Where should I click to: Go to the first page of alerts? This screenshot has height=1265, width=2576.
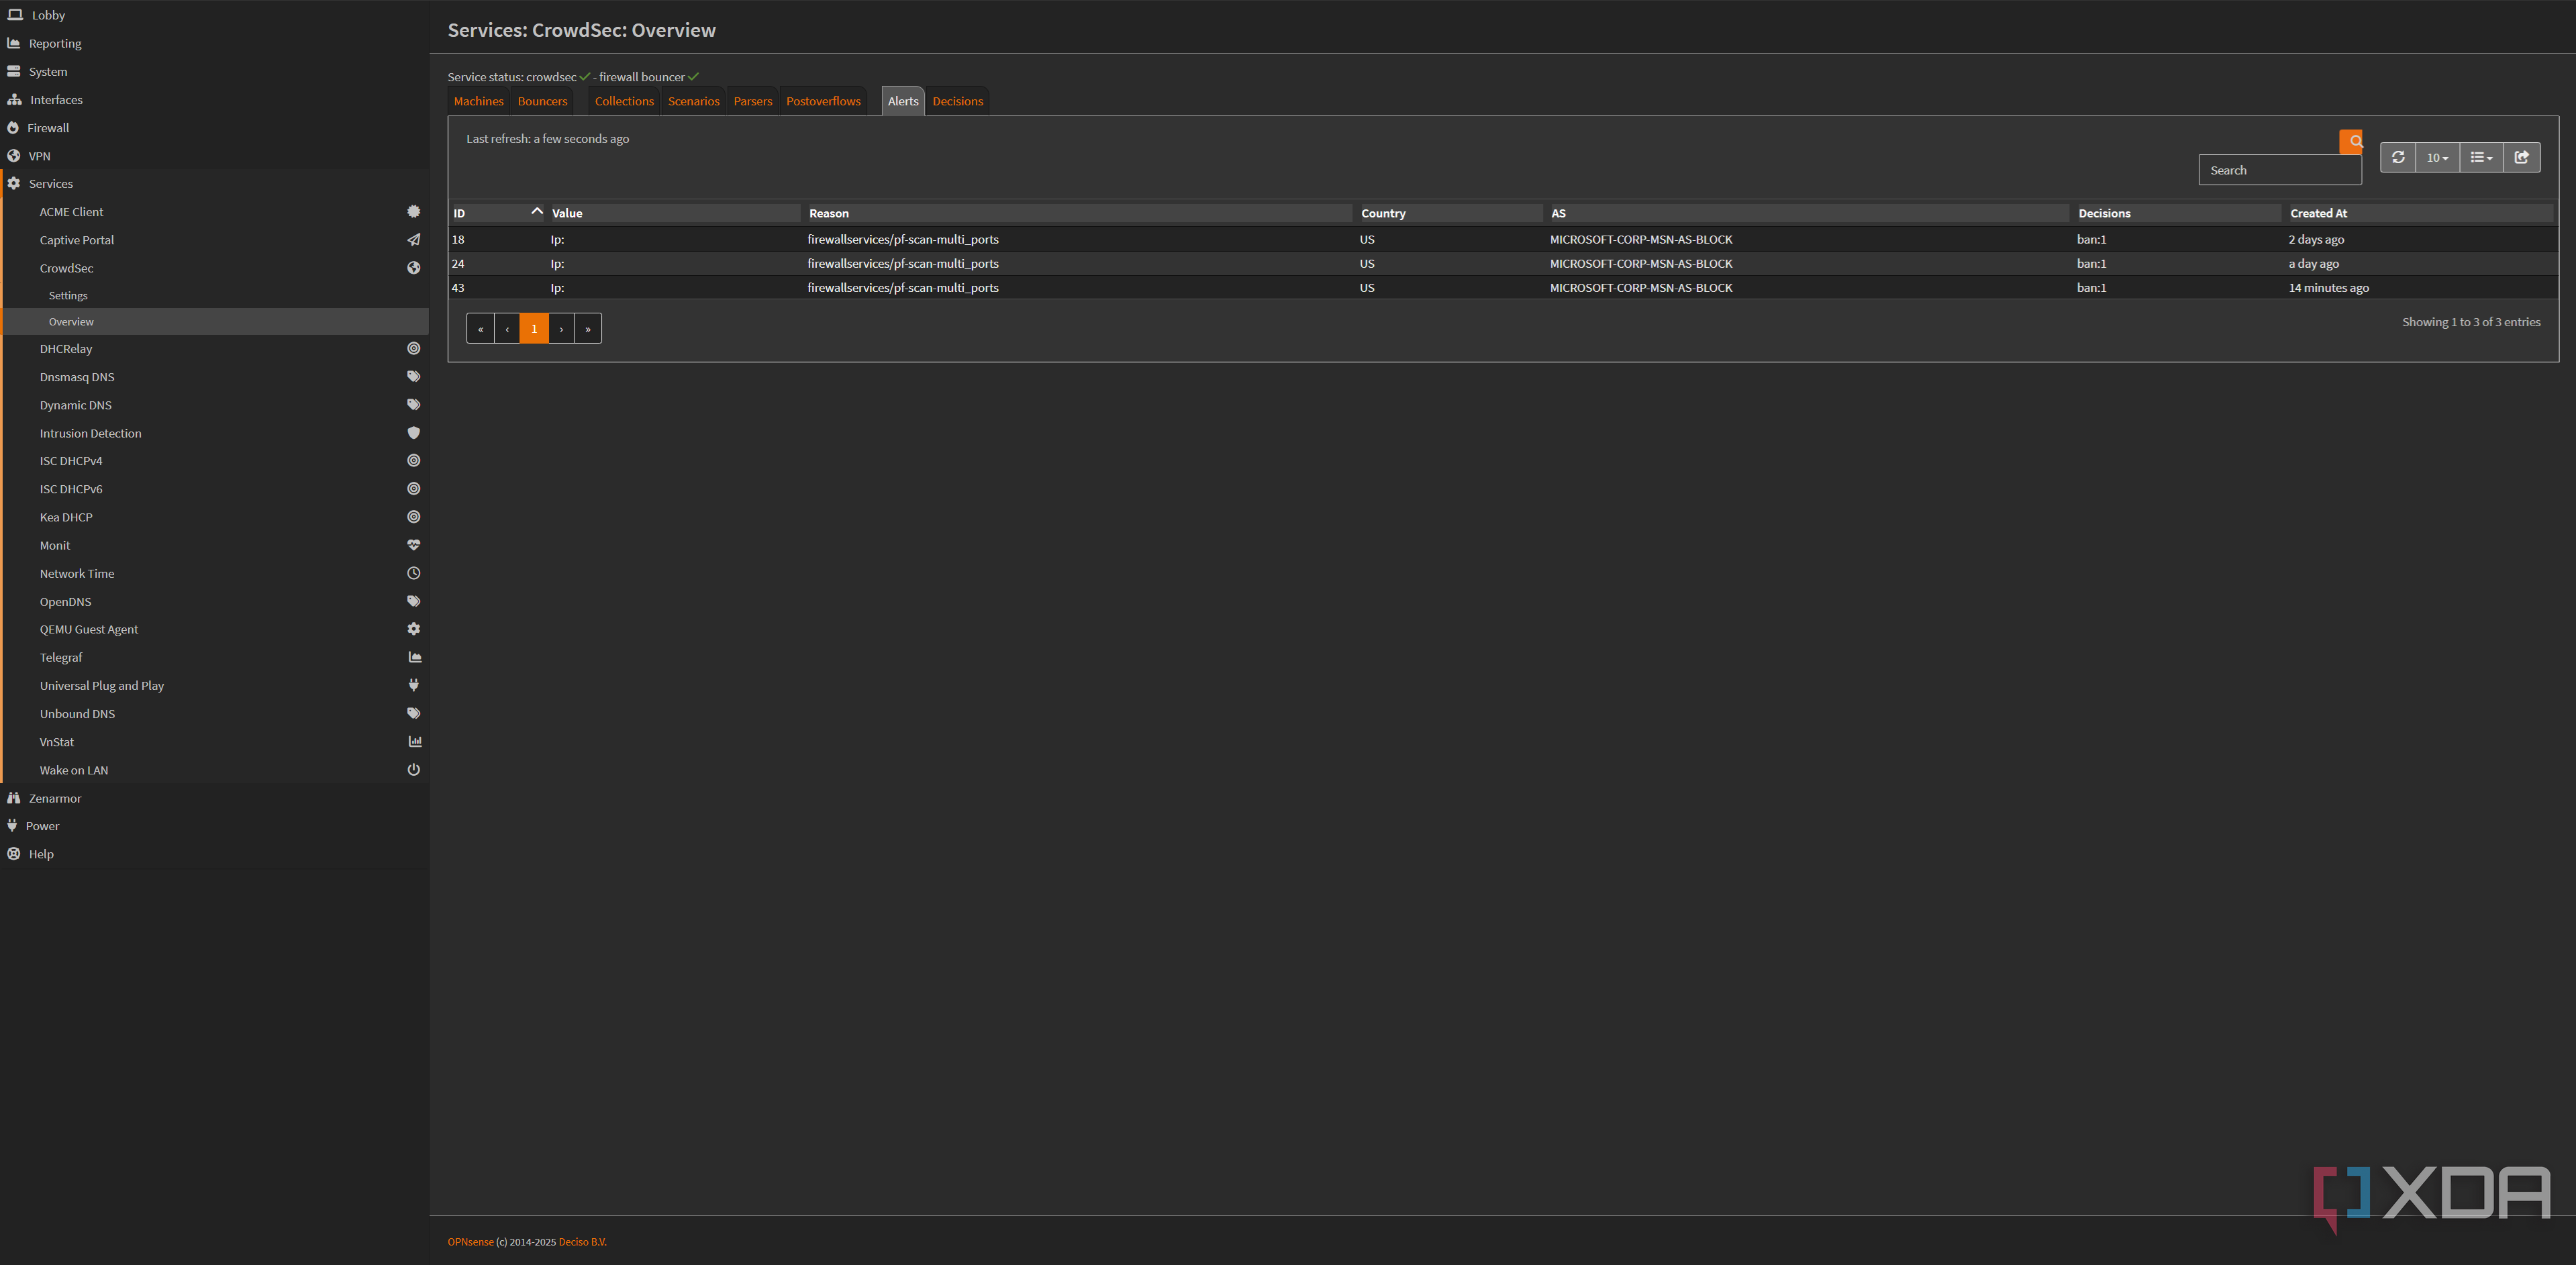tap(480, 329)
